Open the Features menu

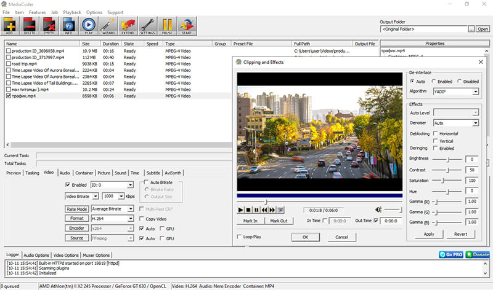click(37, 12)
